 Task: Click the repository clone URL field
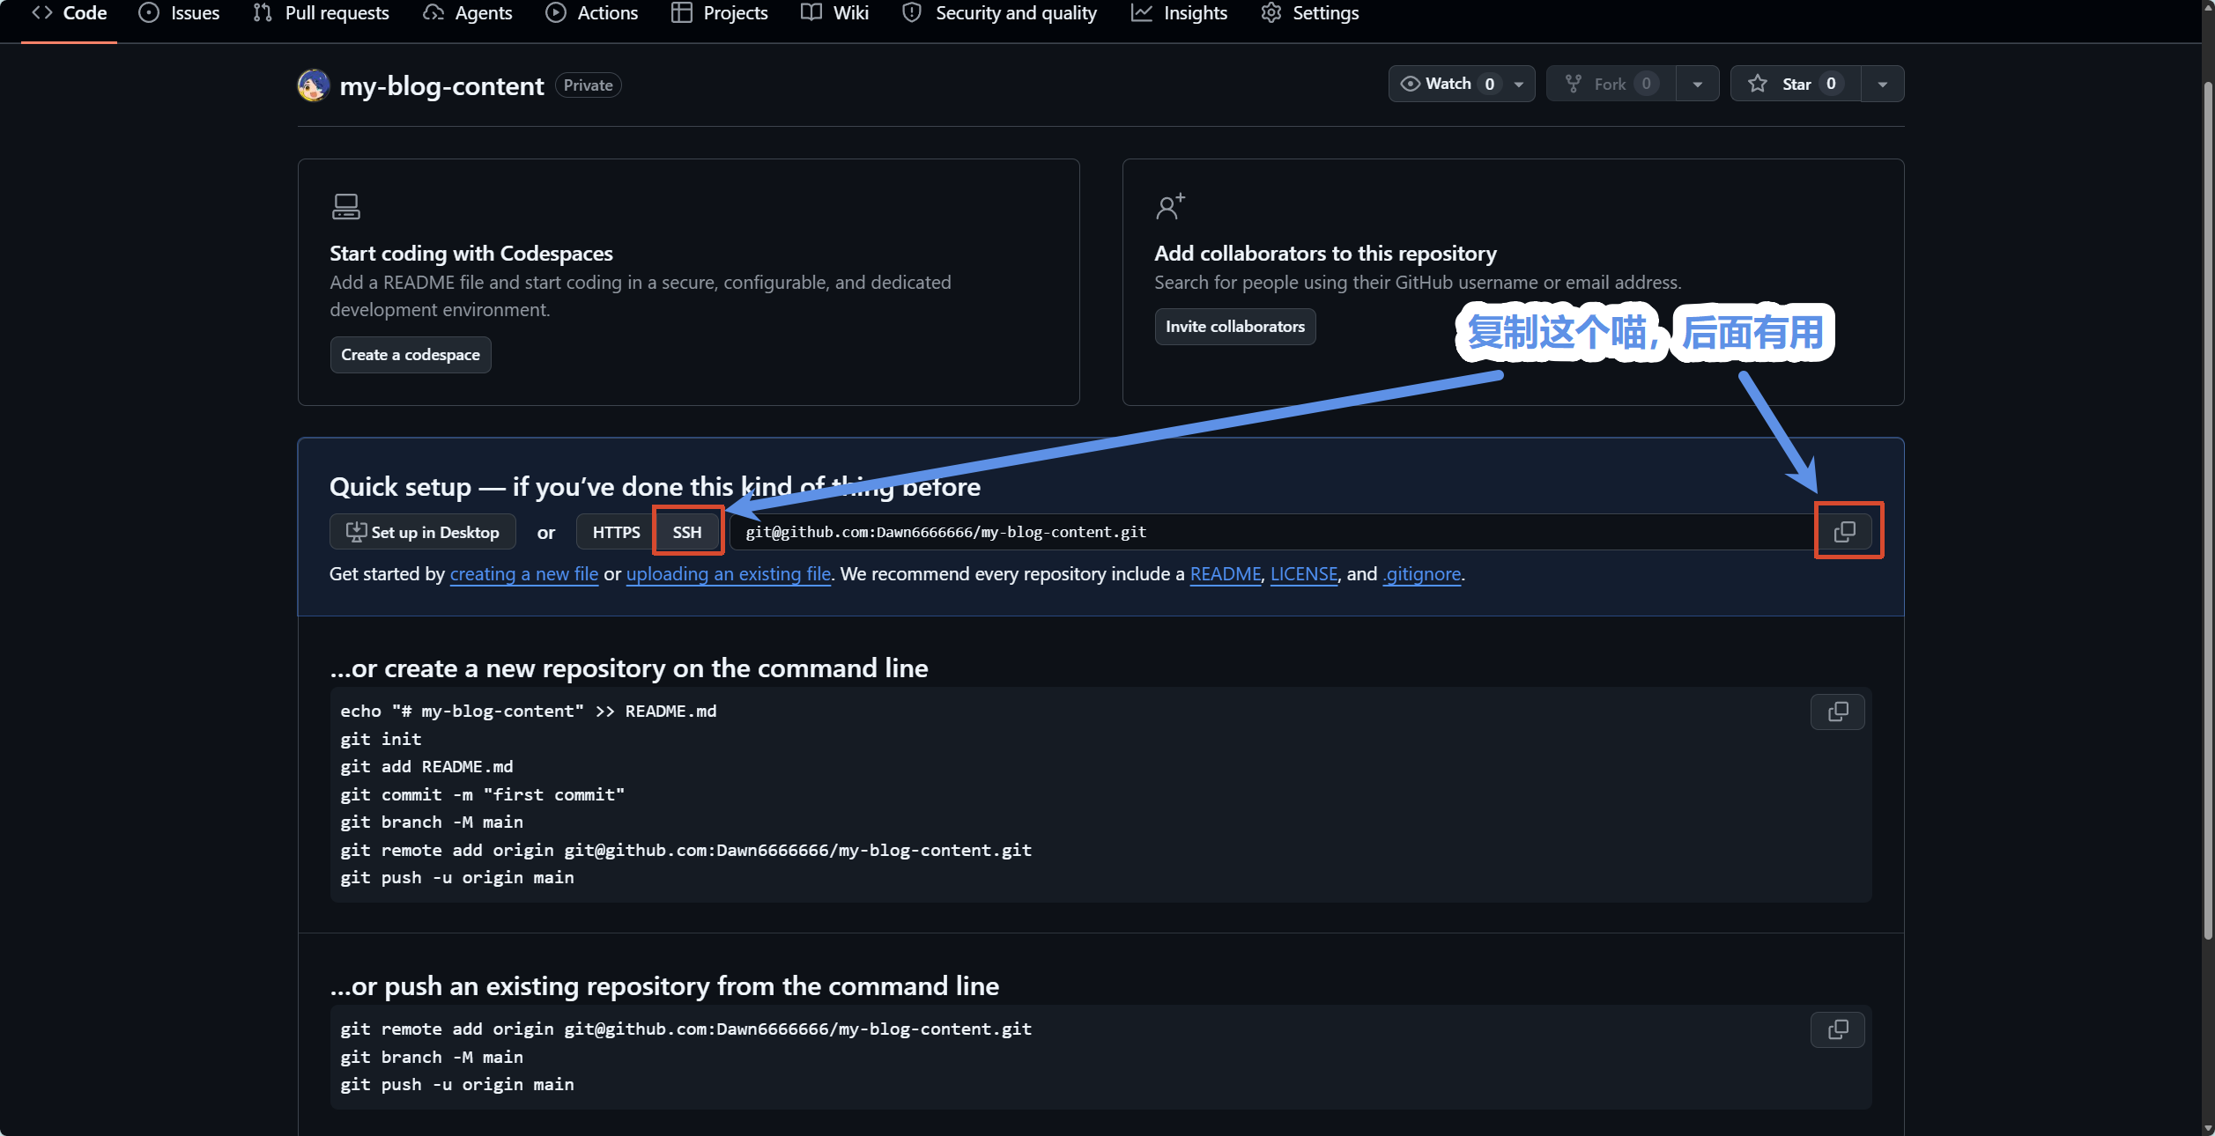(x=1271, y=532)
